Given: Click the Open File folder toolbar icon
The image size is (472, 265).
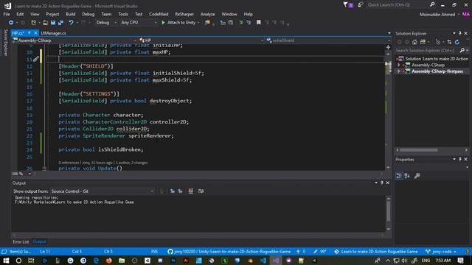Looking at the screenshot, I should pos(45,23).
